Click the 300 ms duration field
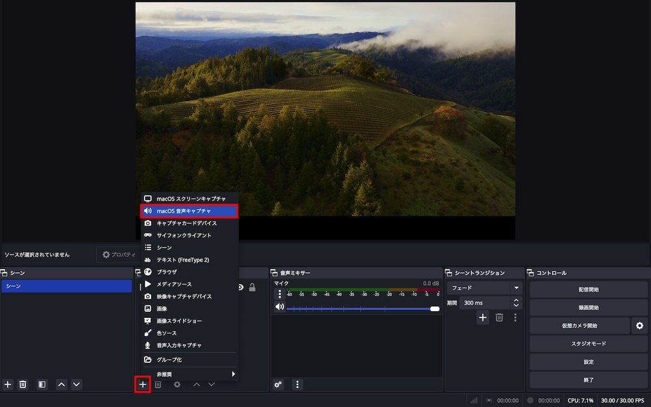Image resolution: width=651 pixels, height=407 pixels. (x=485, y=303)
